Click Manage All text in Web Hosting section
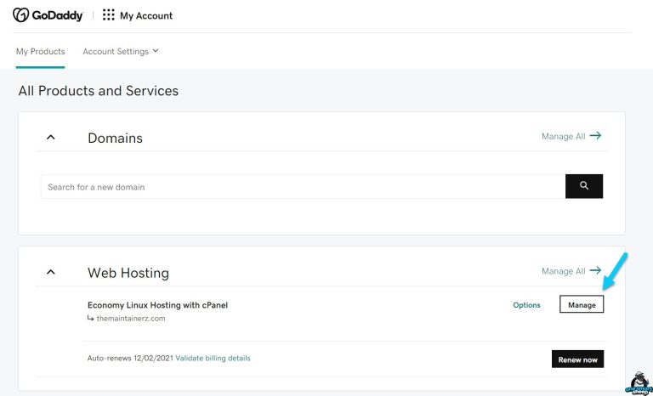Viewport: 653px width, 396px height. pyautogui.click(x=563, y=271)
